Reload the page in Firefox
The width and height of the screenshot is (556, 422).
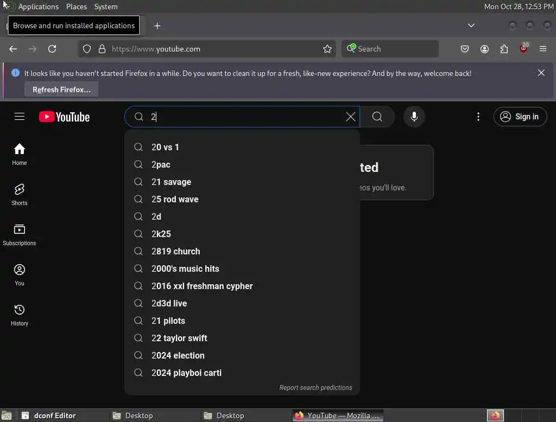[52, 49]
